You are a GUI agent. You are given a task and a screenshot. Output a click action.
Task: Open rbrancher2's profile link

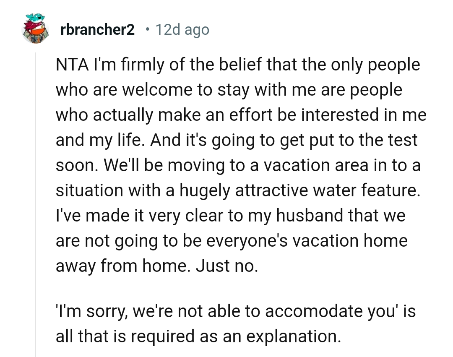(x=97, y=29)
